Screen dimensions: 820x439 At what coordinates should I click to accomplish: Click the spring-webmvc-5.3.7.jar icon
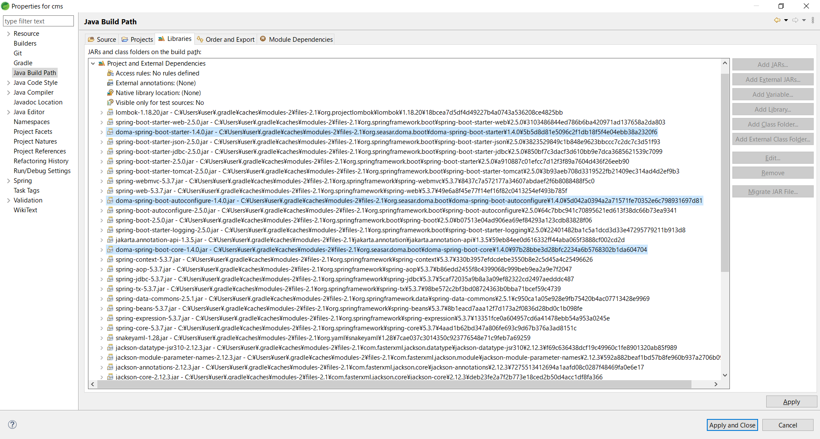click(x=110, y=181)
